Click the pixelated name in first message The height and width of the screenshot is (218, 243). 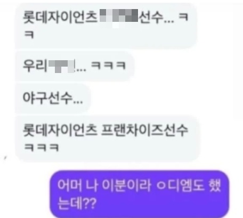point(119,16)
